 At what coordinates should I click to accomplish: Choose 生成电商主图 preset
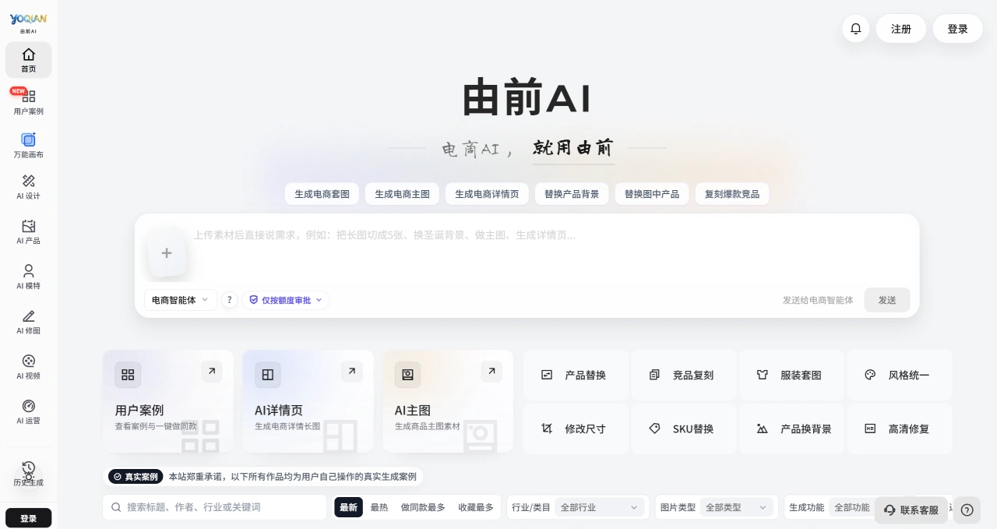click(x=402, y=194)
